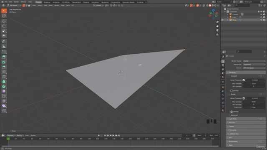
Task: Open the Mesh menu in viewport header
Action: pyautogui.click(x=50, y=5)
